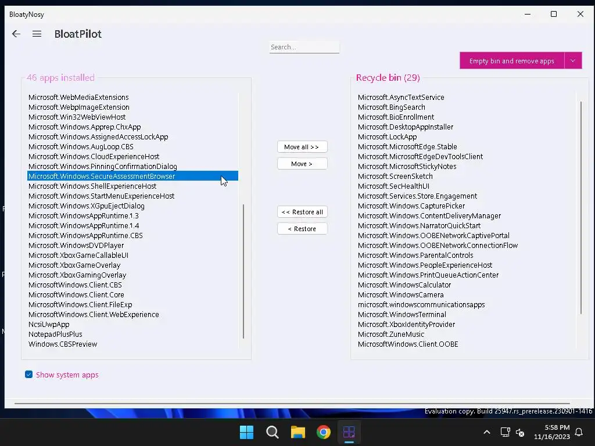Open network status tray icon

pyautogui.click(x=505, y=432)
